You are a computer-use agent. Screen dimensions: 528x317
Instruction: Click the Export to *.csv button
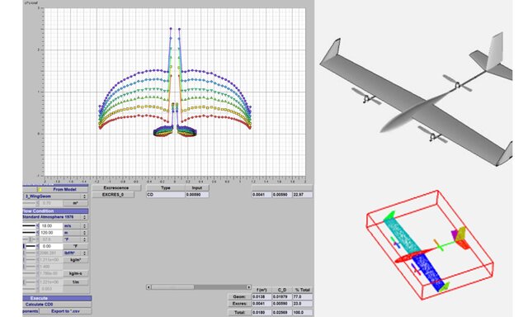[x=65, y=311]
